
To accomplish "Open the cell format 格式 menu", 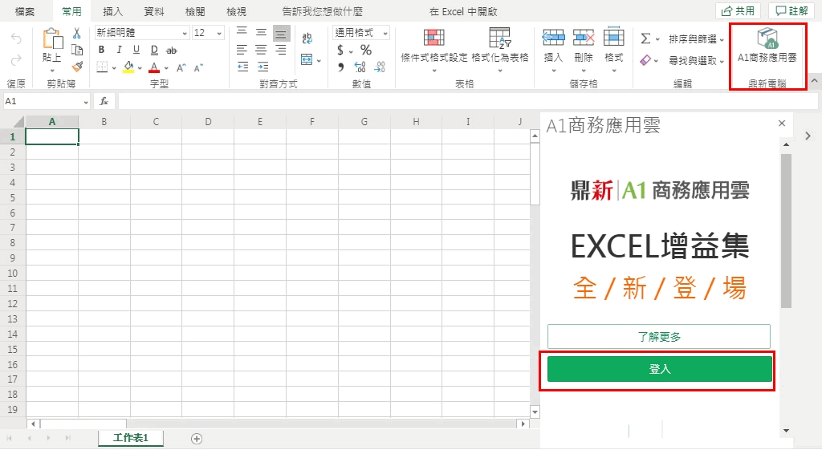I will pos(614,51).
